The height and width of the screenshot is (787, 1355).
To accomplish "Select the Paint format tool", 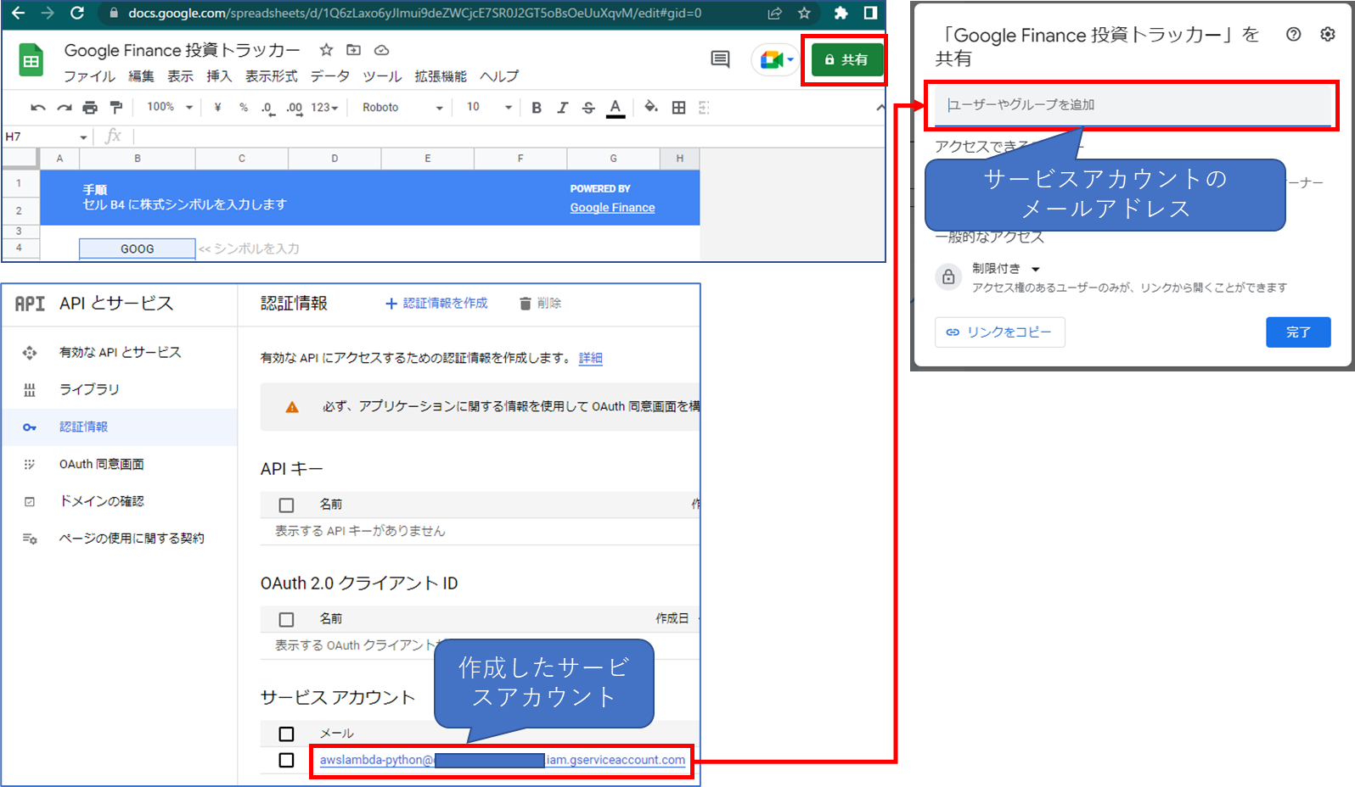I will coord(116,108).
